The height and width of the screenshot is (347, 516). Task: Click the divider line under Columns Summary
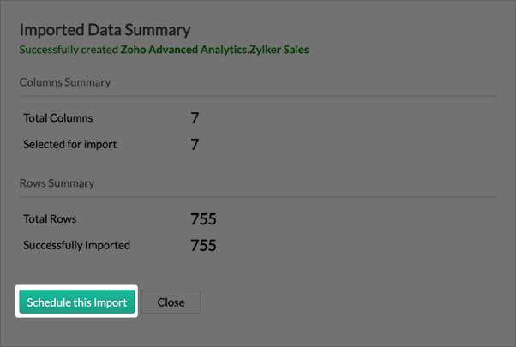pos(258,96)
